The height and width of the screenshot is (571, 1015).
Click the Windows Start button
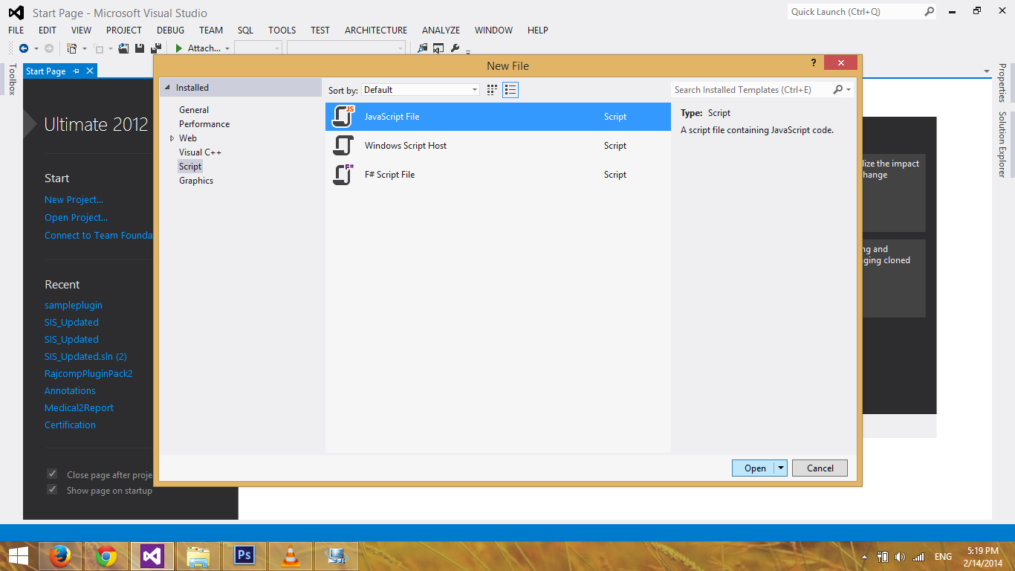(x=18, y=556)
